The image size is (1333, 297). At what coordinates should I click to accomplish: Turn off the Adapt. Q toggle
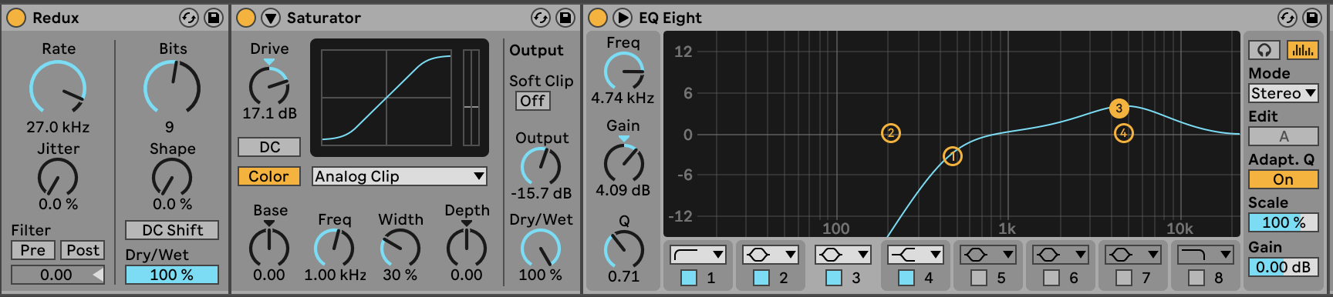1284,179
